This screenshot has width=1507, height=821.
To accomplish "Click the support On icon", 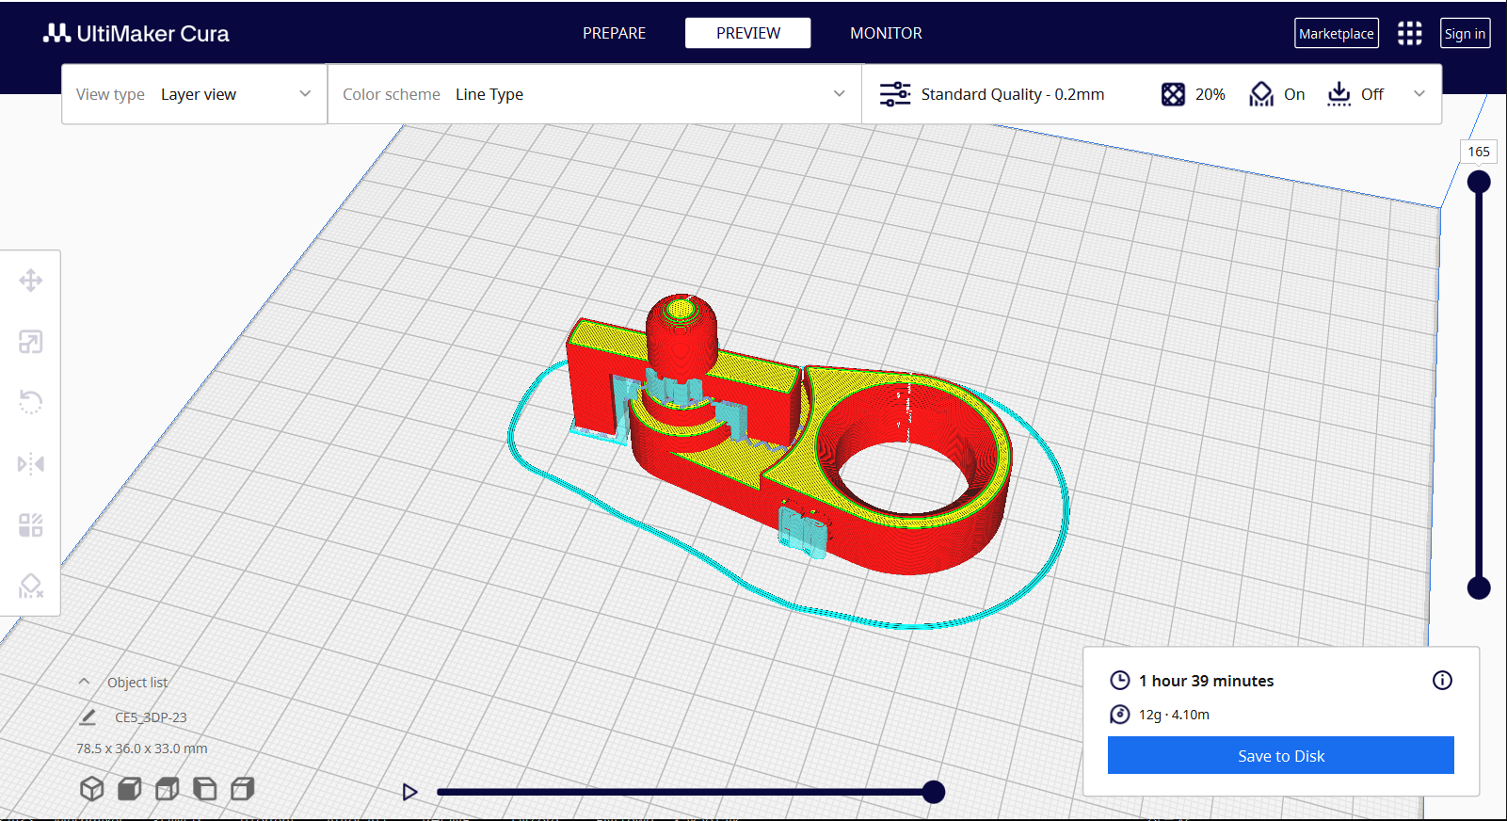I will (x=1261, y=94).
